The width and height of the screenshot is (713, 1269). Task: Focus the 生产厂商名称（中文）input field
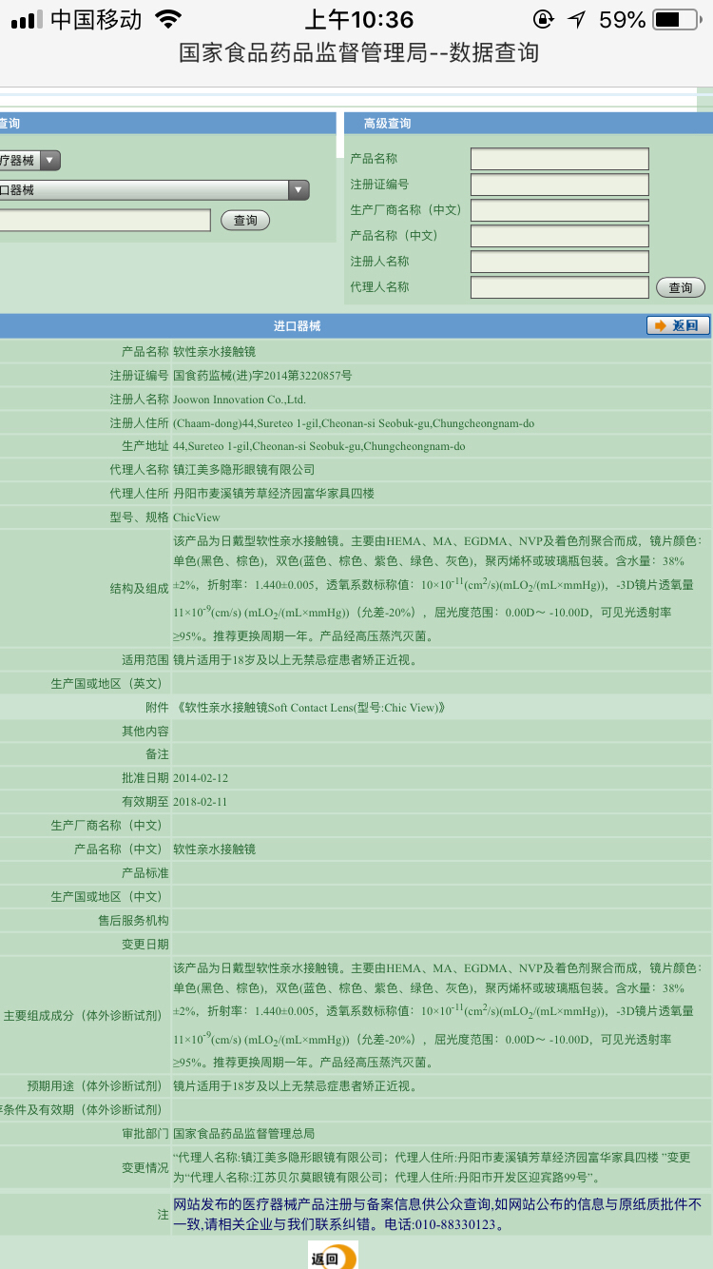pos(560,210)
